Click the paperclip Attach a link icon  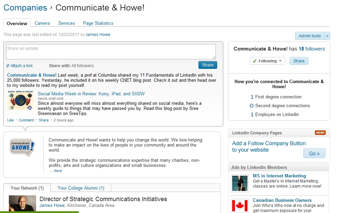8,66
